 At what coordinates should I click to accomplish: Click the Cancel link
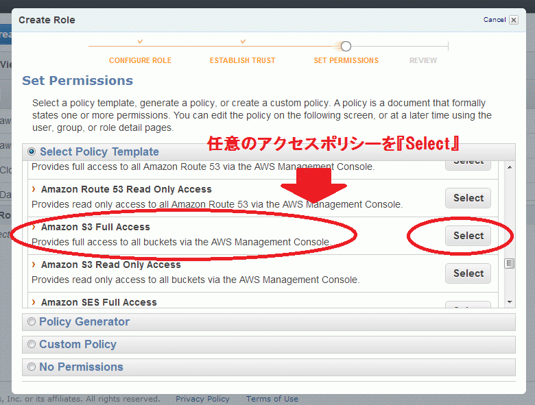tap(495, 20)
